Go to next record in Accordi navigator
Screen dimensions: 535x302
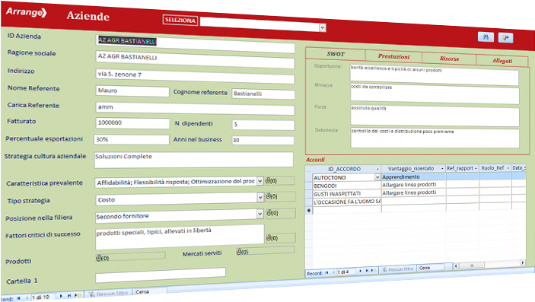(x=360, y=271)
